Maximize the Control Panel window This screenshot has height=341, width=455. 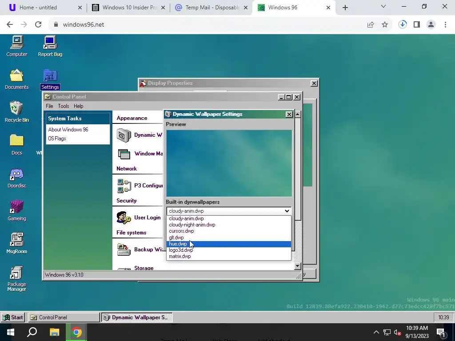pos(289,97)
